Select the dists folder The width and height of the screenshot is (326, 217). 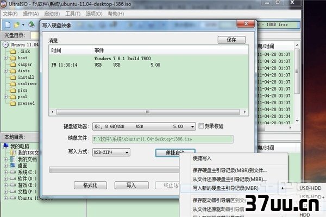tap(24, 71)
